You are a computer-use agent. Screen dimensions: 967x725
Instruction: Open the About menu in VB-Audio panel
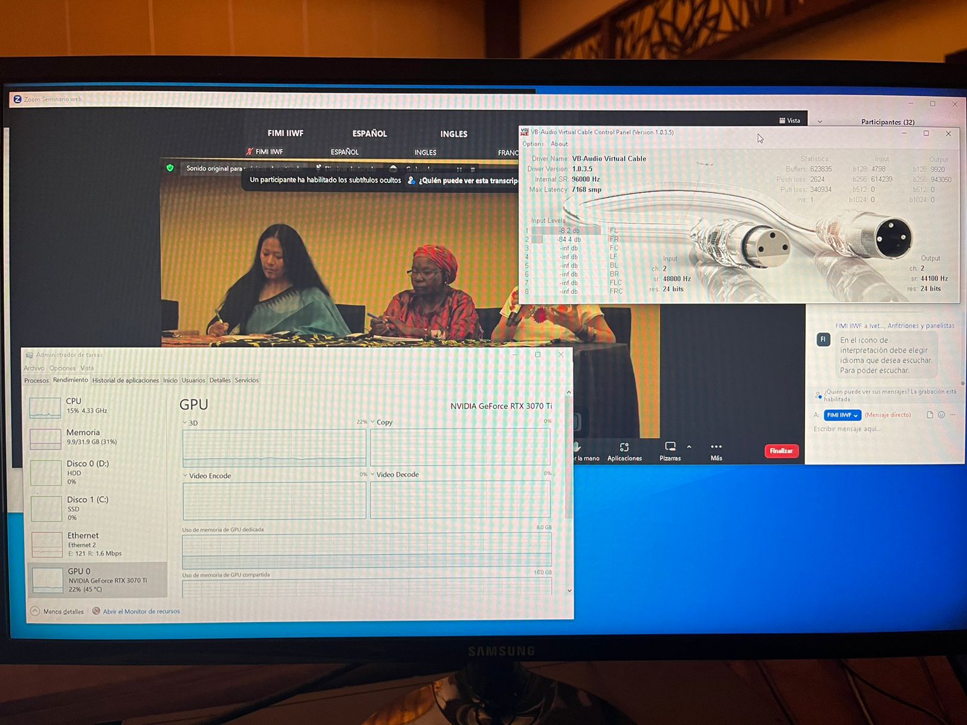pyautogui.click(x=559, y=144)
